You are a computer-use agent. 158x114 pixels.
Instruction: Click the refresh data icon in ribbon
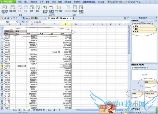(x=12, y=8)
